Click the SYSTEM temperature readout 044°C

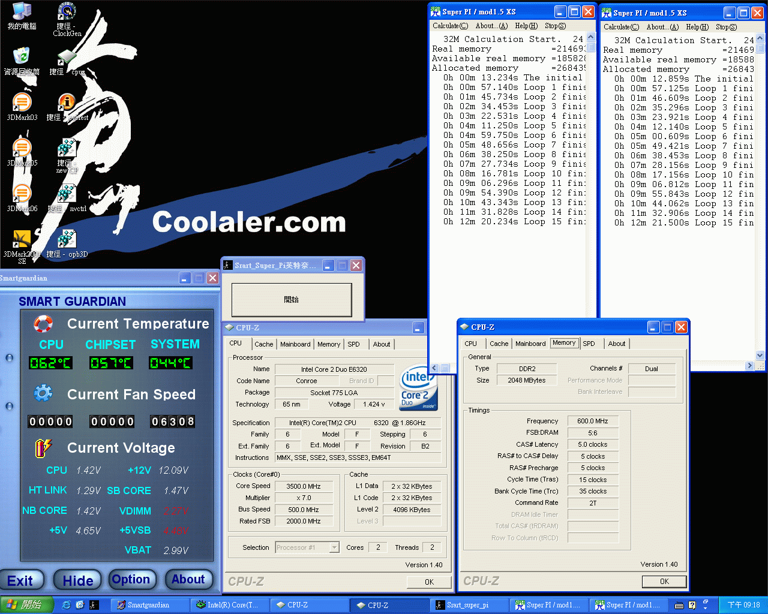pos(171,363)
